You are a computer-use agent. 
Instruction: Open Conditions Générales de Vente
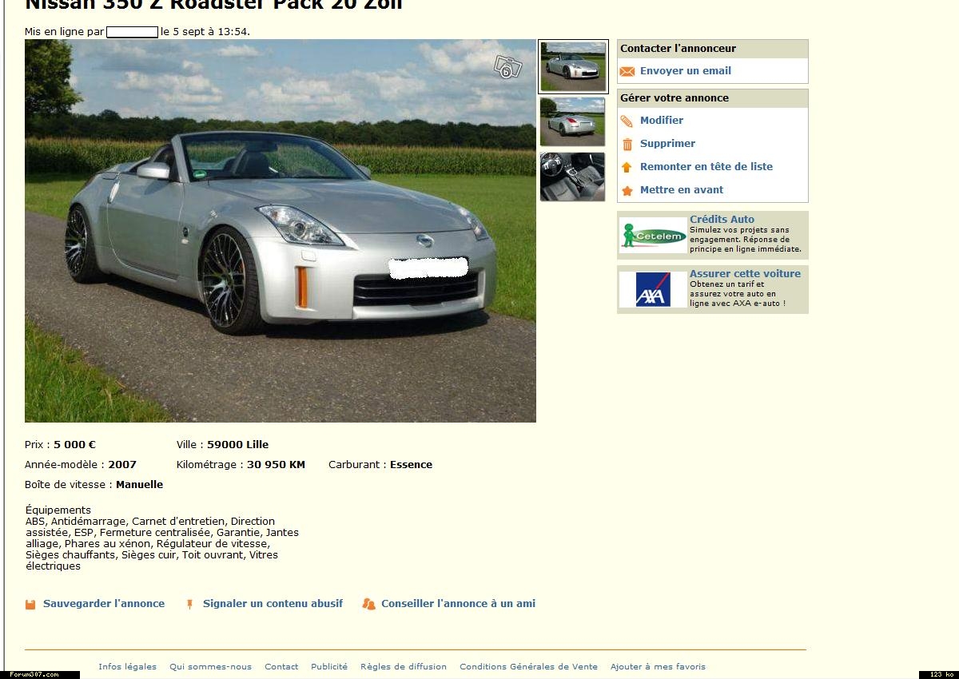pyautogui.click(x=528, y=666)
